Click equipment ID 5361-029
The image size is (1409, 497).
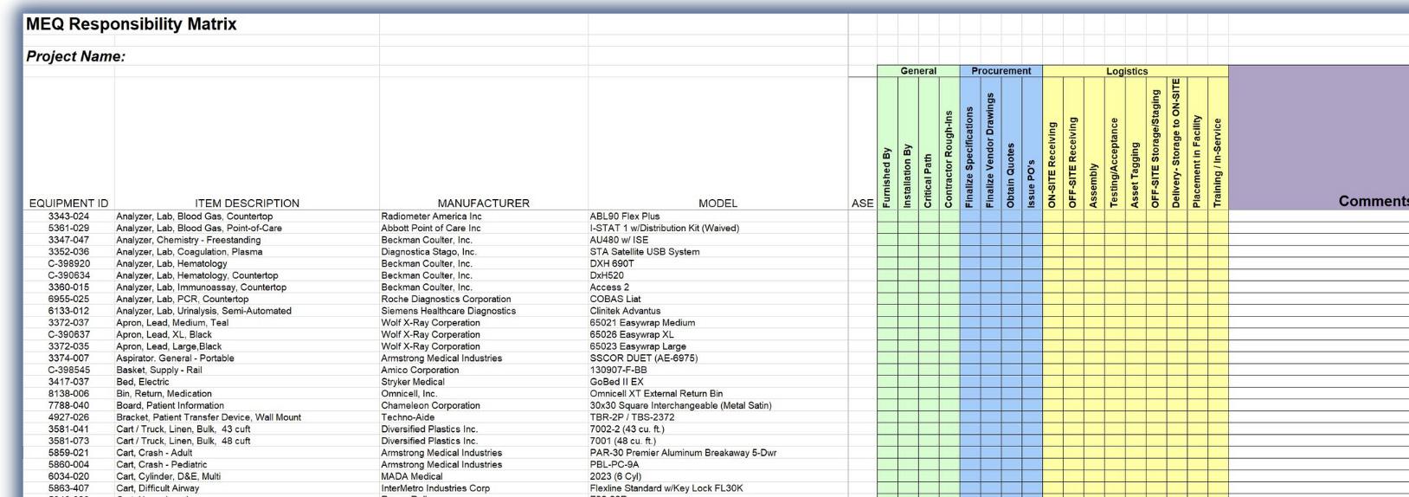(x=68, y=229)
